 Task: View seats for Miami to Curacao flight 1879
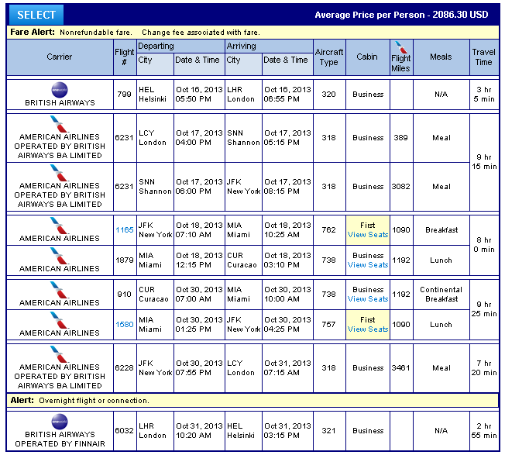[x=368, y=265]
